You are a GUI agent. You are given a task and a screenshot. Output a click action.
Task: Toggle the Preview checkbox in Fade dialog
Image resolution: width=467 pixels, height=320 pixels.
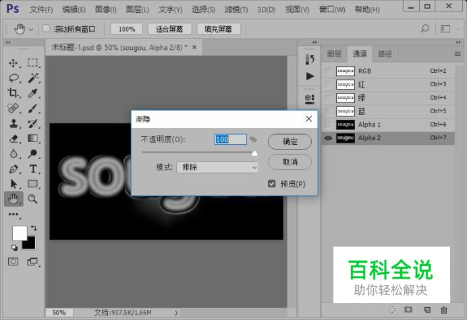pyautogui.click(x=271, y=183)
